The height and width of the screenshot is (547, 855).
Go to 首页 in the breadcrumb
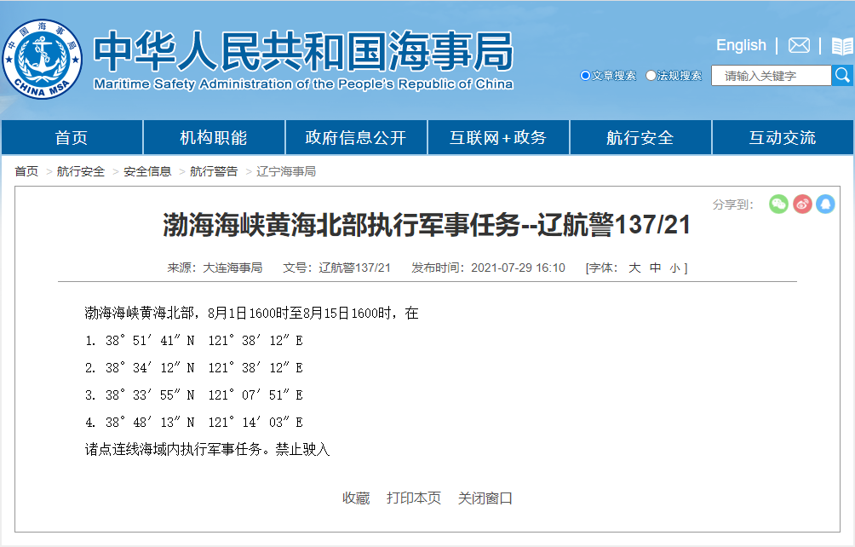26,171
